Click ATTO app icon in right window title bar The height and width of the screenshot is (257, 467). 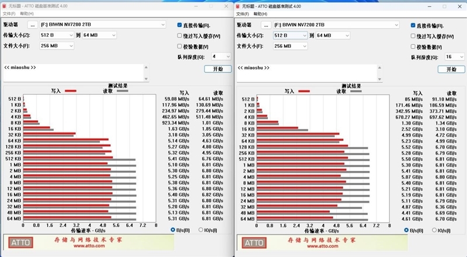tap(238, 6)
